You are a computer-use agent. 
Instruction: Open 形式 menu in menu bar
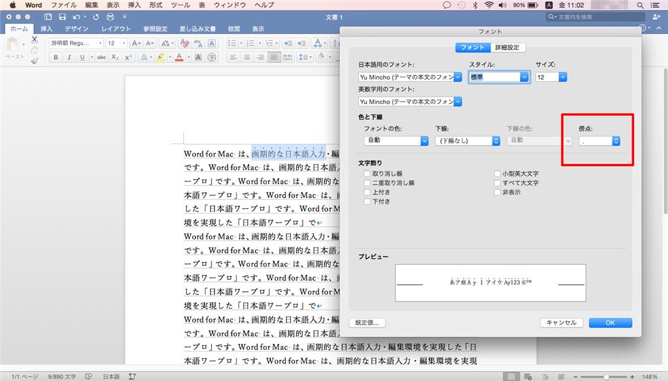point(155,5)
